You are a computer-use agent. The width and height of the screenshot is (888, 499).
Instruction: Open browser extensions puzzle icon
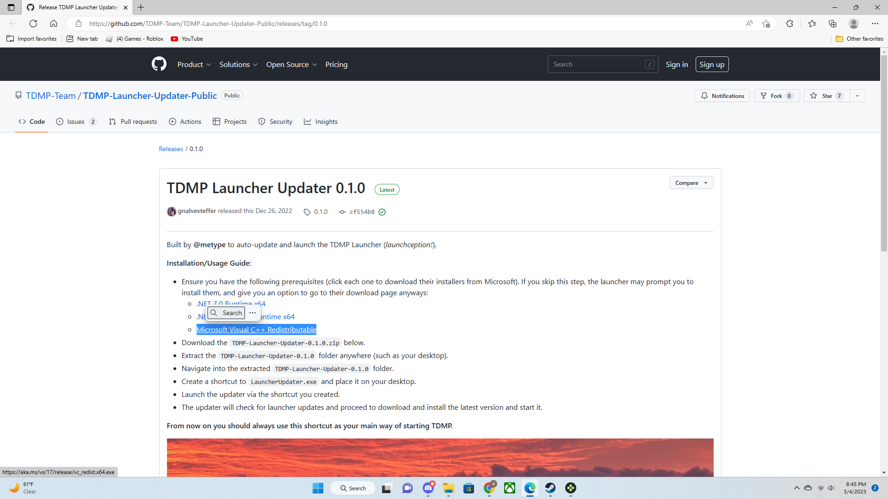pos(789,24)
